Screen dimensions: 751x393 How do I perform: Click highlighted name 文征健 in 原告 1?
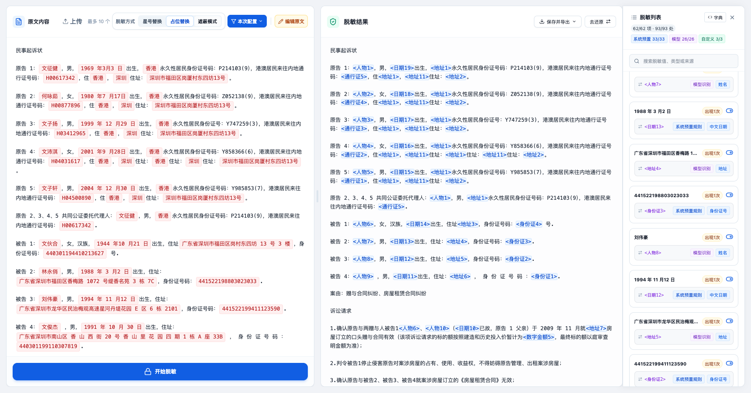[x=50, y=68]
